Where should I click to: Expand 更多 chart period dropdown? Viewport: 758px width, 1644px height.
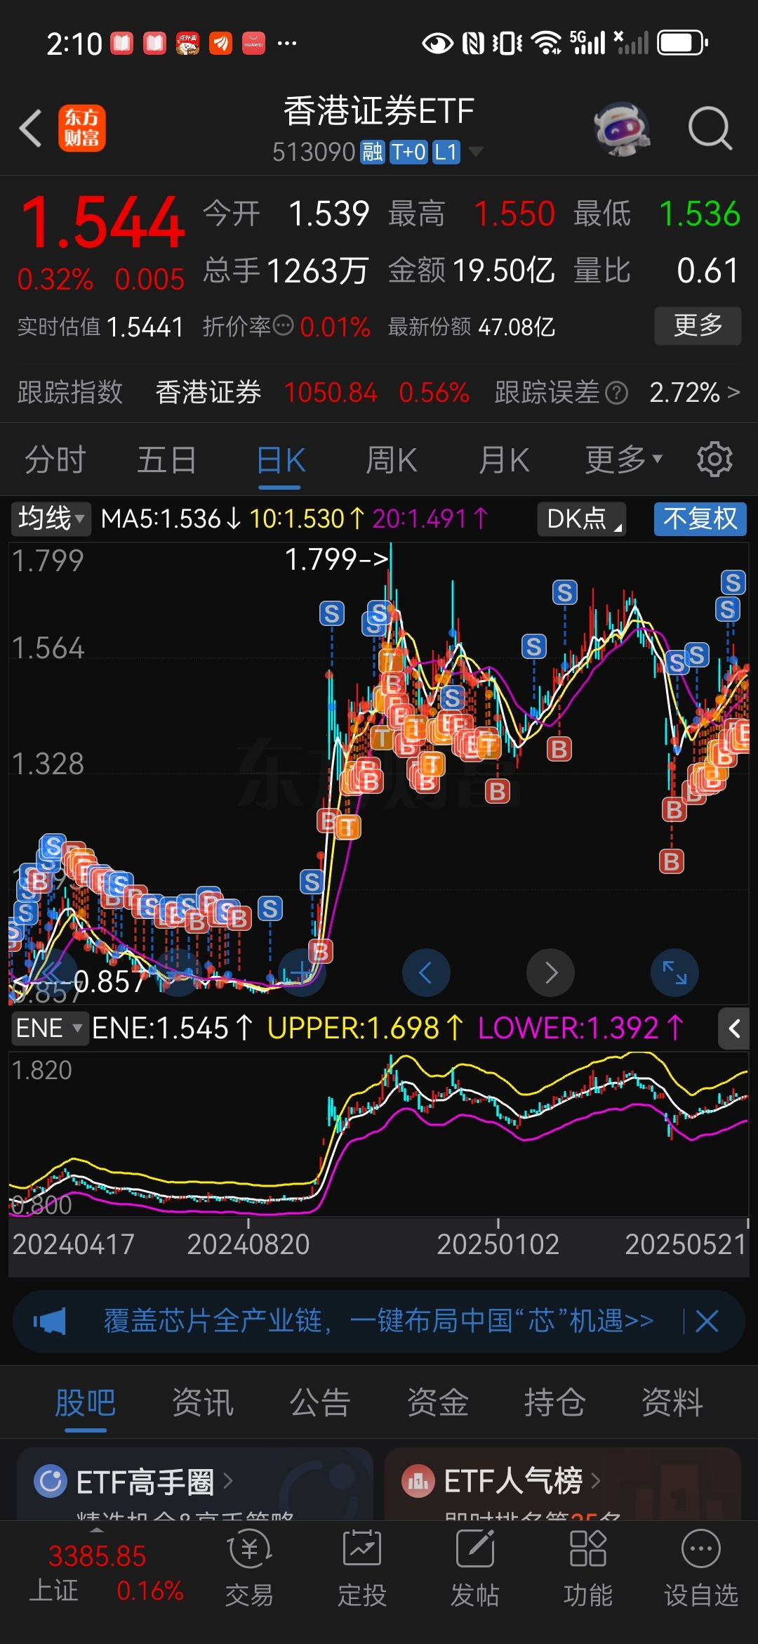[624, 459]
